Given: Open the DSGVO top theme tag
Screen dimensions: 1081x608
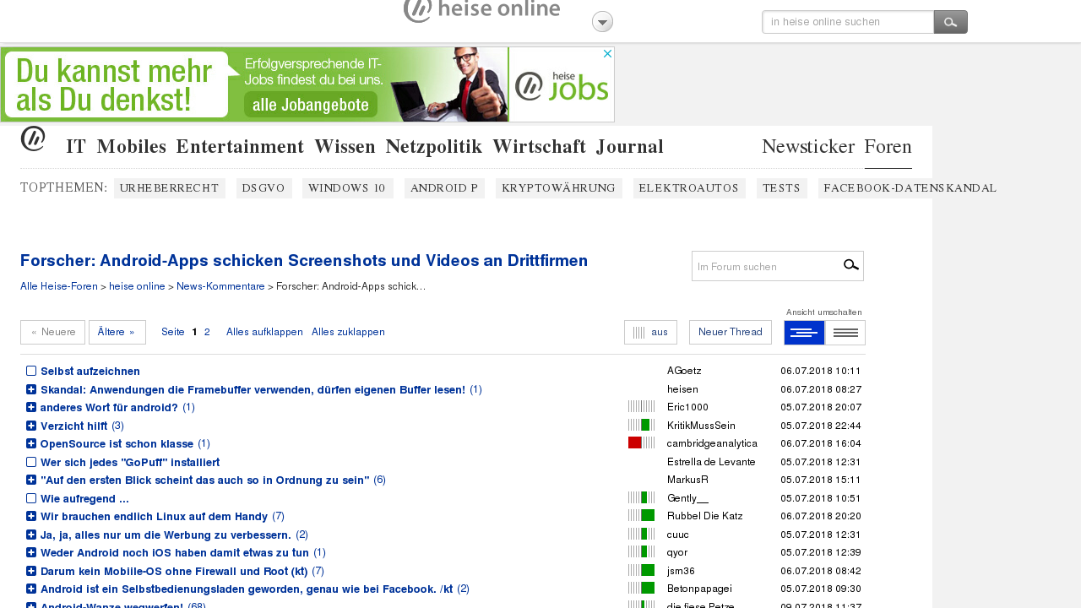Looking at the screenshot, I should (x=263, y=188).
